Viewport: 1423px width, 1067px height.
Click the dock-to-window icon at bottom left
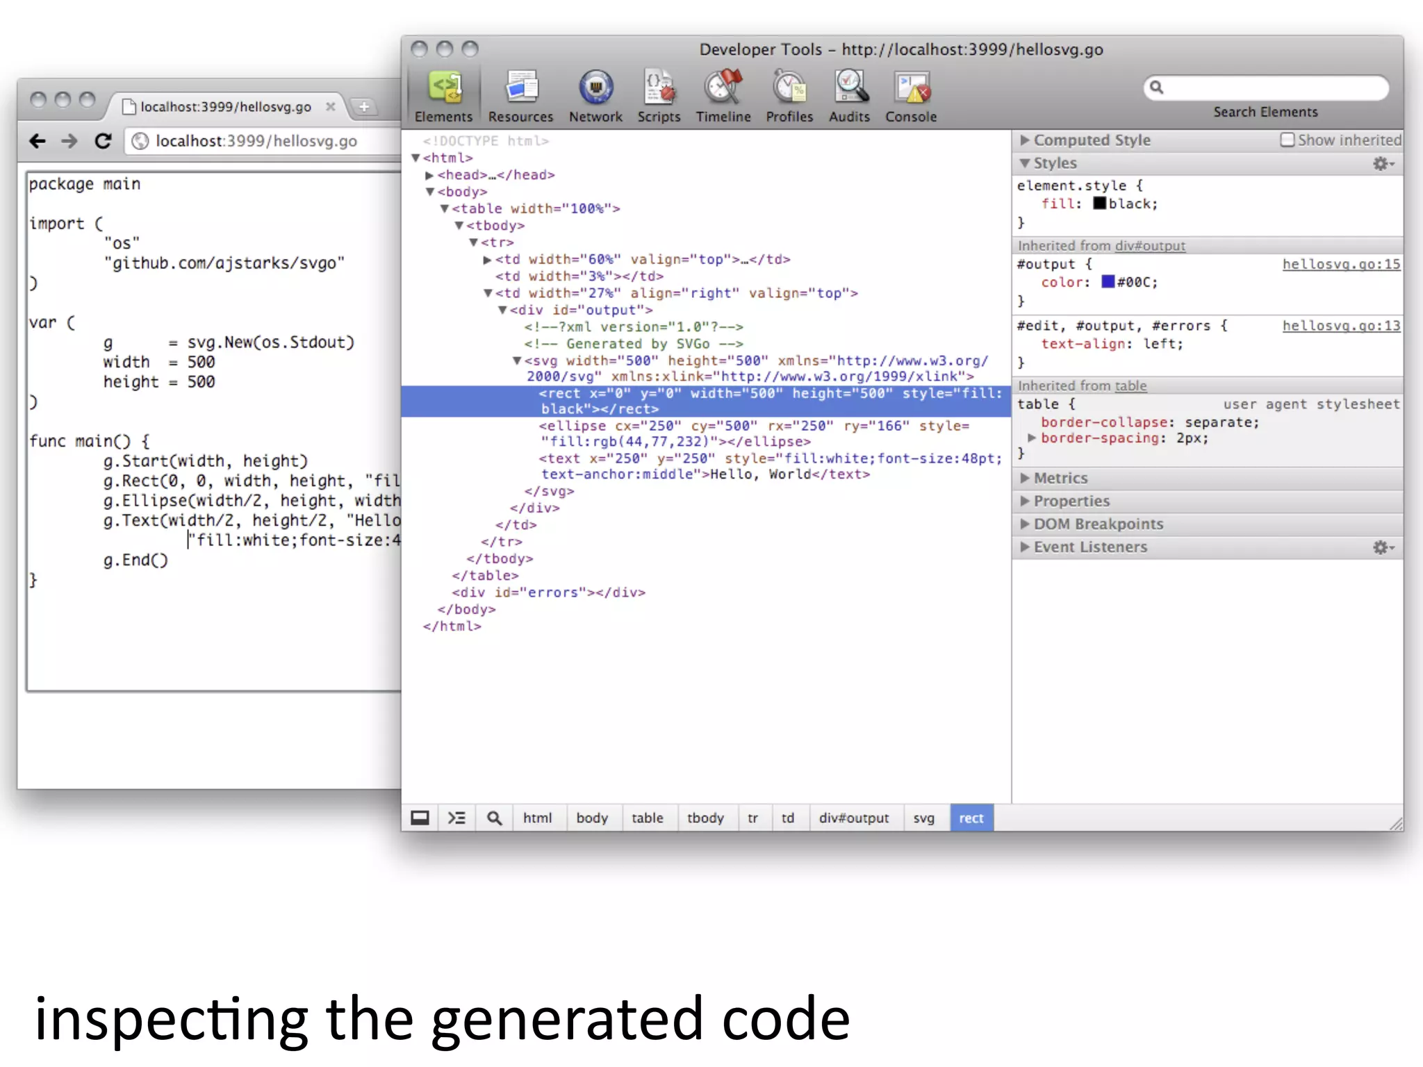420,818
